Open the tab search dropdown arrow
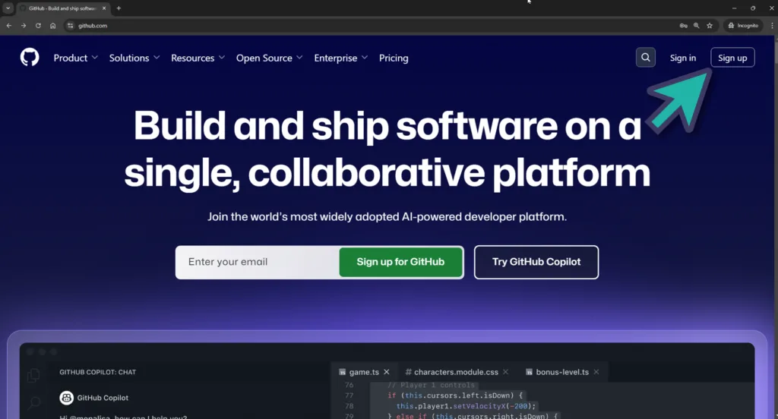 [8, 8]
